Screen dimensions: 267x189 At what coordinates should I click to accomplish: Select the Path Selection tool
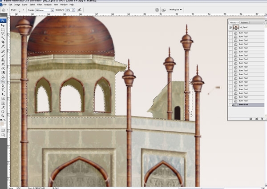pyautogui.click(x=3, y=94)
